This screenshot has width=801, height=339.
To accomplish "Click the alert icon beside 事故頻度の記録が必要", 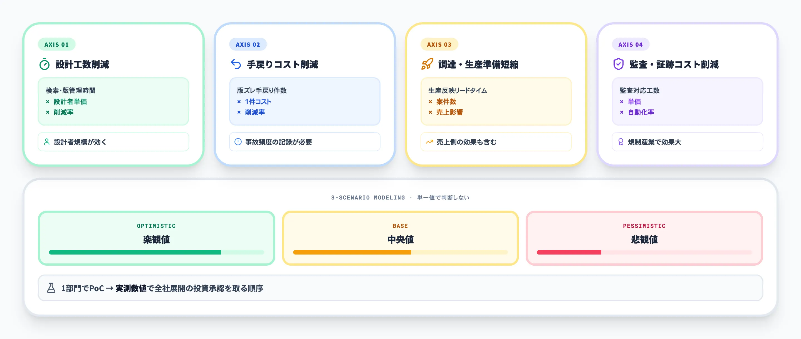I will [238, 142].
